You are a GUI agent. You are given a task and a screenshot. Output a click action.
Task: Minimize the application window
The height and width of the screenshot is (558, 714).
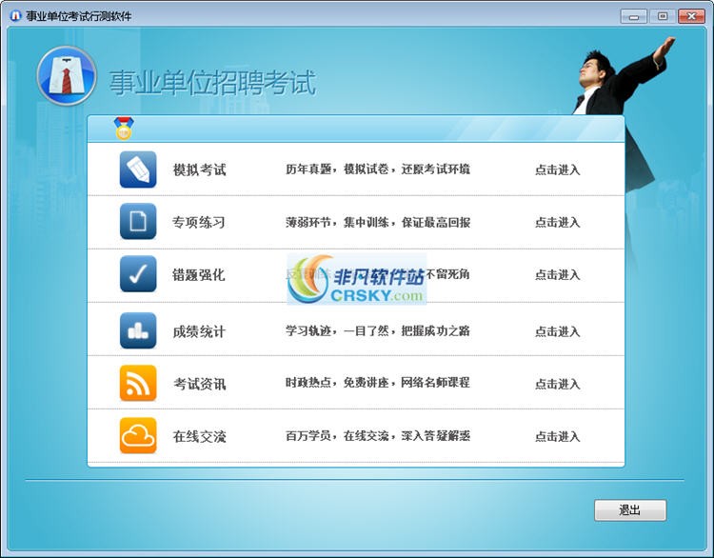tap(633, 16)
